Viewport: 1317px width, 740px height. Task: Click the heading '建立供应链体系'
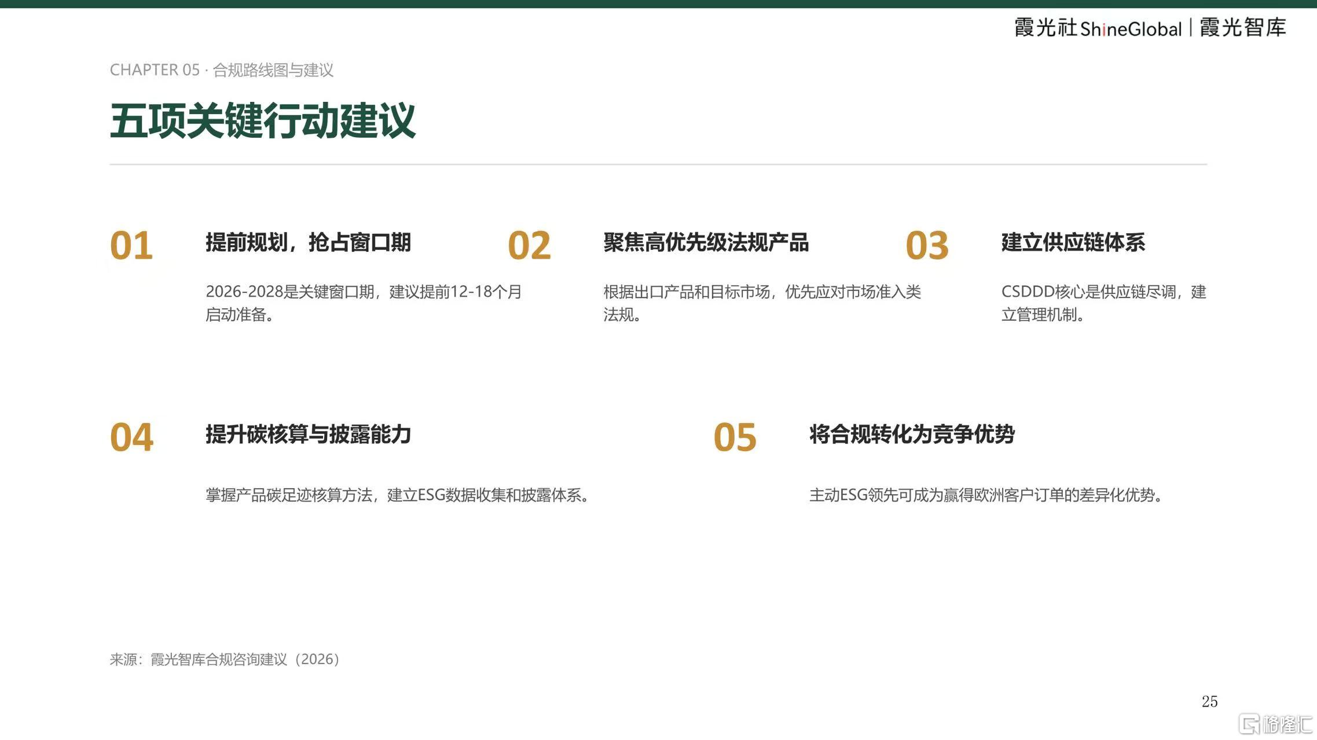(x=1073, y=242)
